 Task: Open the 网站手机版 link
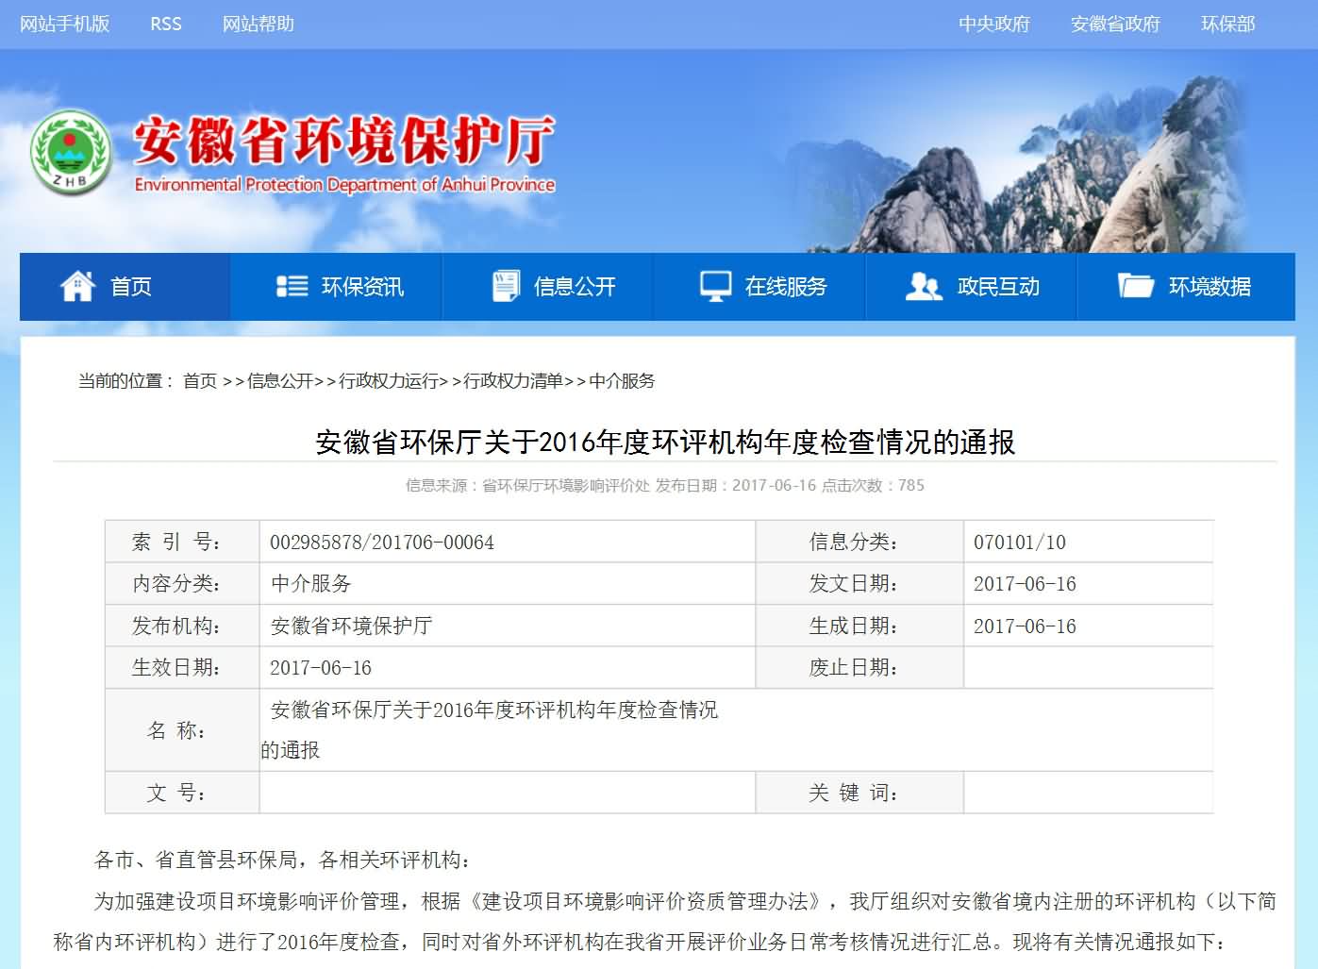point(65,24)
